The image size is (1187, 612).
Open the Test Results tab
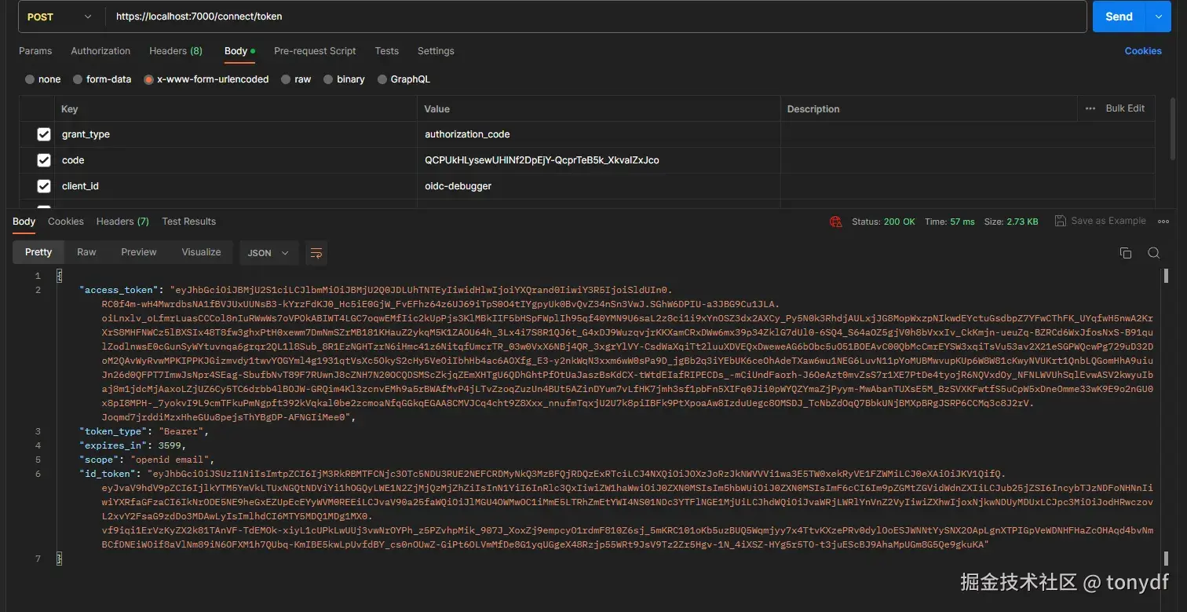188,222
